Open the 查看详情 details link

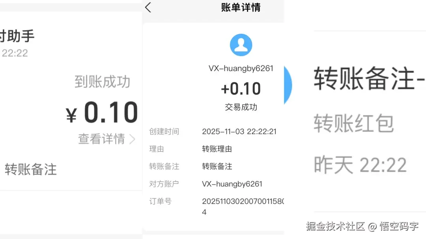pos(102,139)
